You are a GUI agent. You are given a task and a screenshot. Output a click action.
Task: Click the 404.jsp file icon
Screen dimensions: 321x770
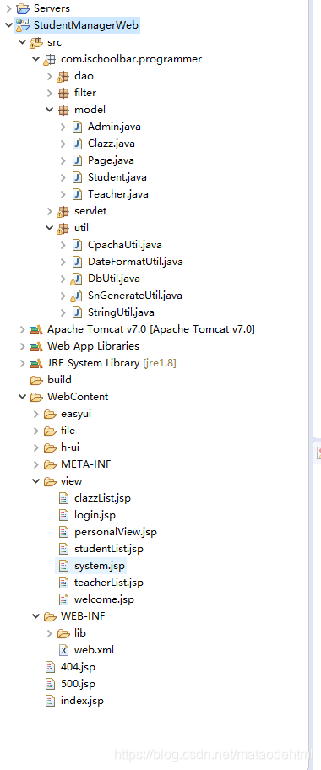pyautogui.click(x=50, y=667)
